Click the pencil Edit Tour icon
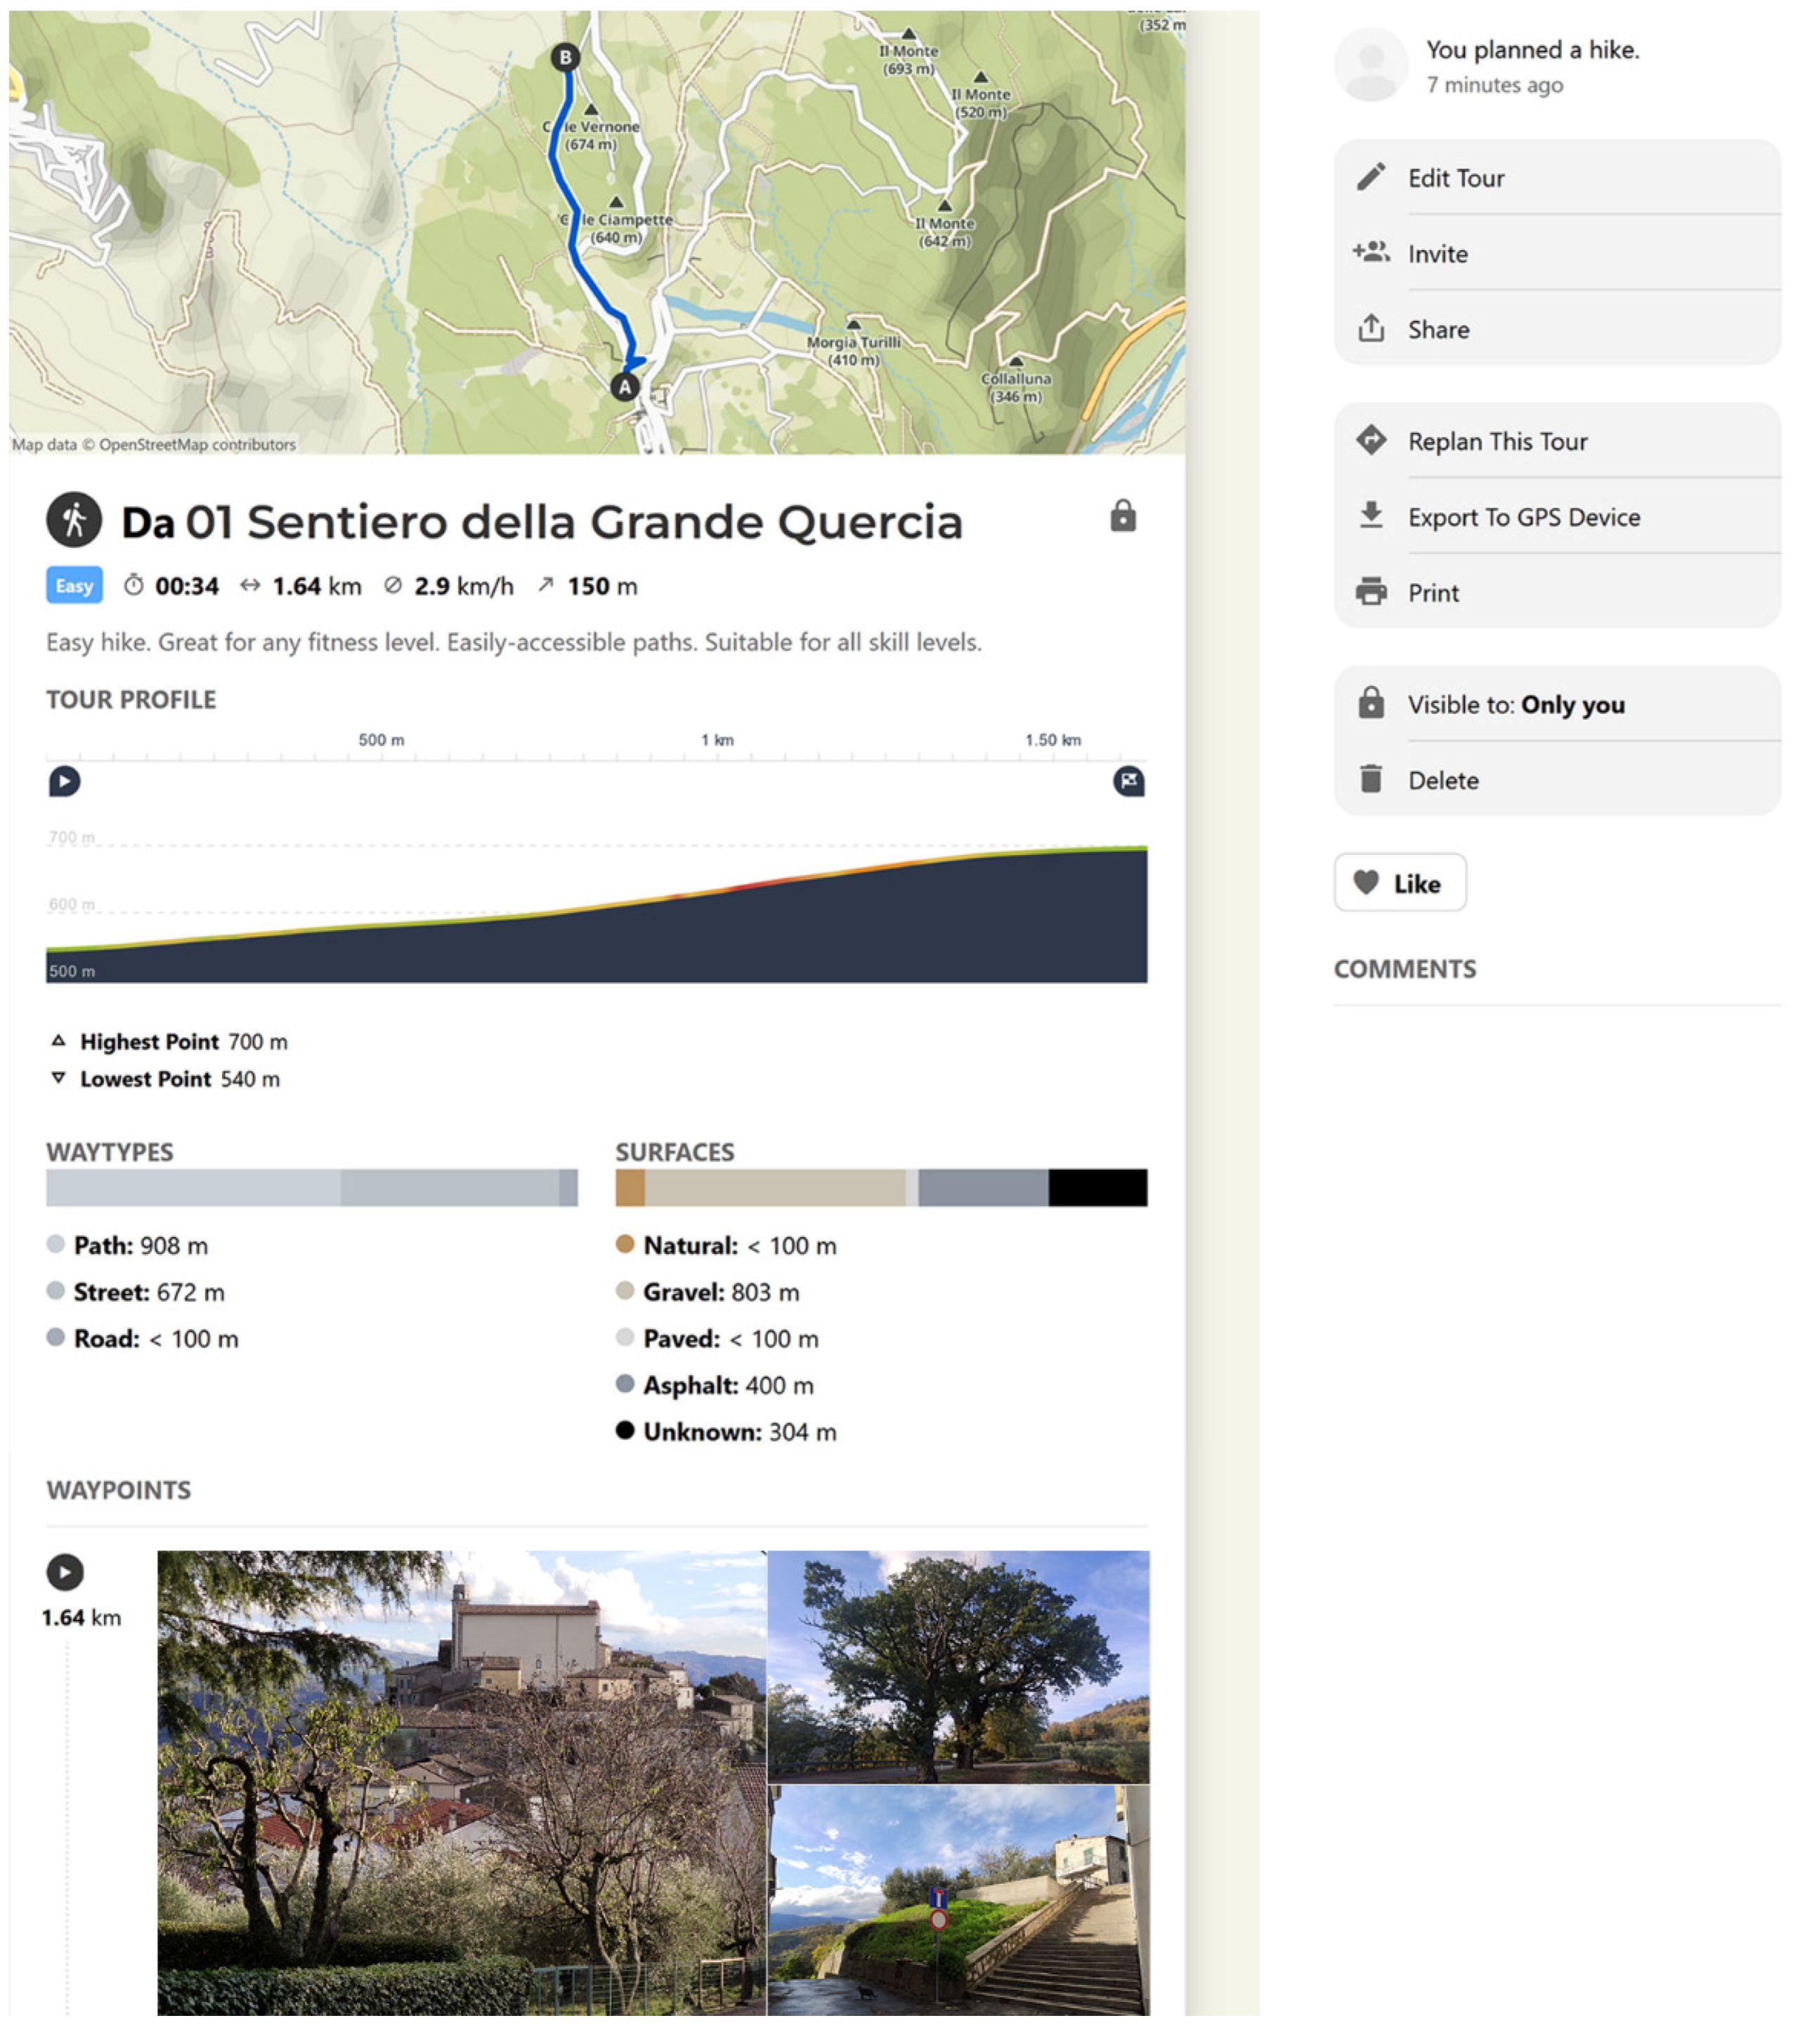 (x=1371, y=177)
